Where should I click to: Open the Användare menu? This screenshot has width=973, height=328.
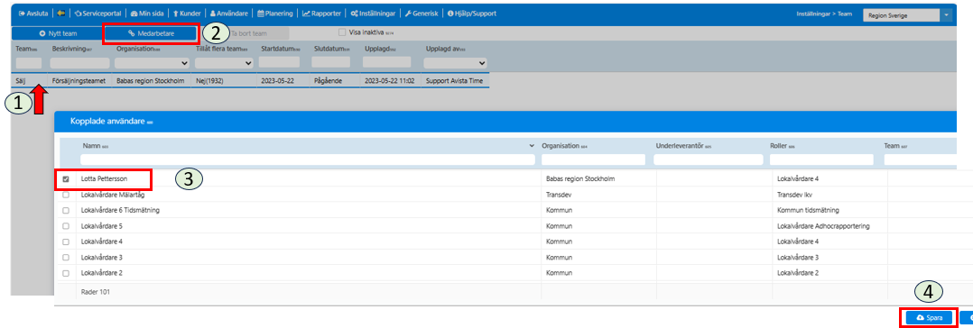229,13
